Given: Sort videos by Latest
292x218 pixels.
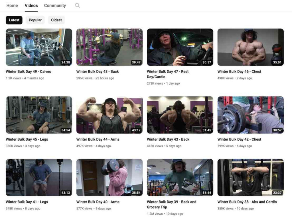Looking at the screenshot, I should point(14,20).
